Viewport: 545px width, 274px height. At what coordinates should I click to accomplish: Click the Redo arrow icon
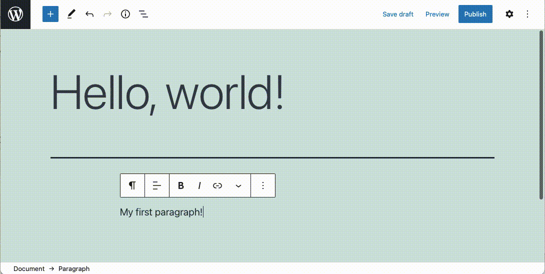107,14
